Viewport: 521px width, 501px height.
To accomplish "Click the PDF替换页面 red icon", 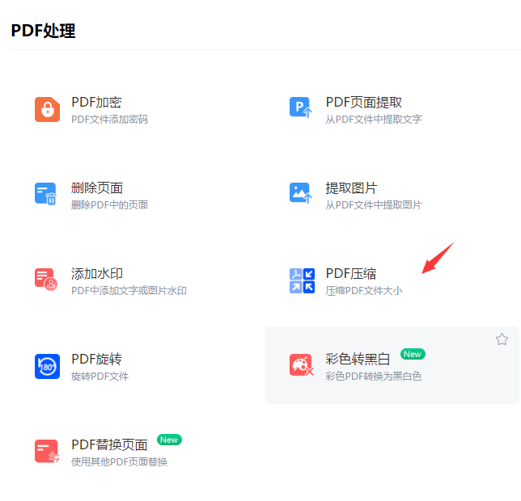I will (47, 451).
